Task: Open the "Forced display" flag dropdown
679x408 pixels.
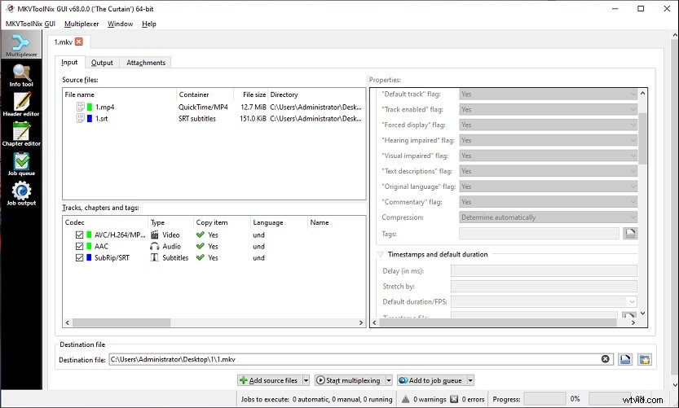Action: point(549,125)
